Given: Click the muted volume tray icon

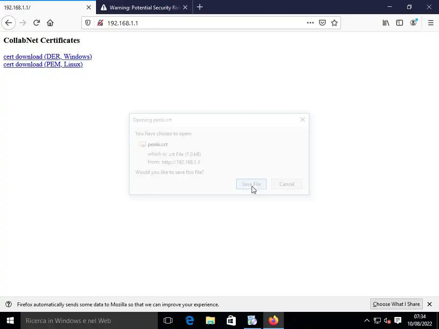Looking at the screenshot, I should point(387,320).
